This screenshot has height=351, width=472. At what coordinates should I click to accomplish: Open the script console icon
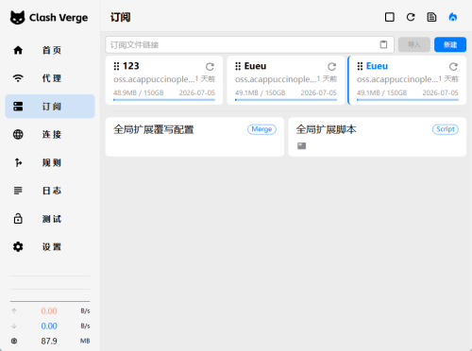click(x=301, y=145)
